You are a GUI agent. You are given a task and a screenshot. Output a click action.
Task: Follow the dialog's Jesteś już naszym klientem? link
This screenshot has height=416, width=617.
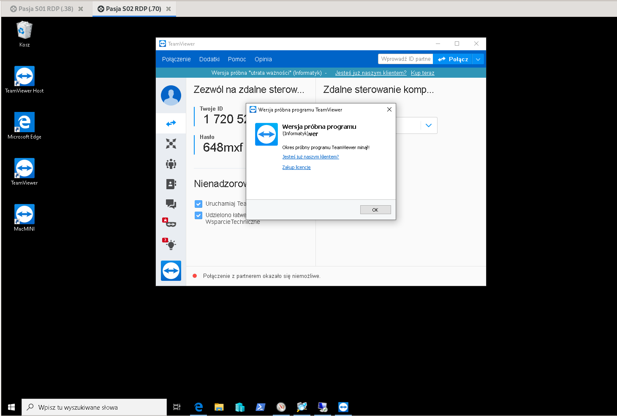pyautogui.click(x=310, y=157)
